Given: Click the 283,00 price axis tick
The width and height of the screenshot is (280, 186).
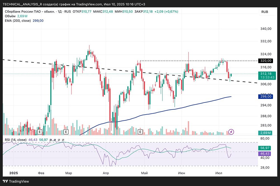Looking at the screenshot, I should click(x=266, y=125).
